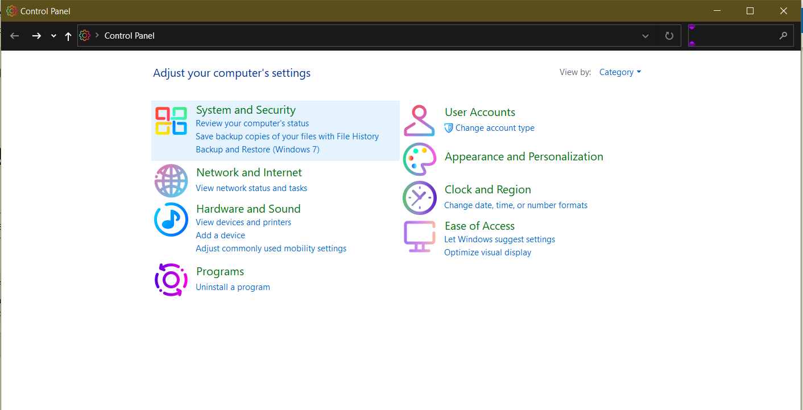Click Uninstall a program link

coord(233,287)
